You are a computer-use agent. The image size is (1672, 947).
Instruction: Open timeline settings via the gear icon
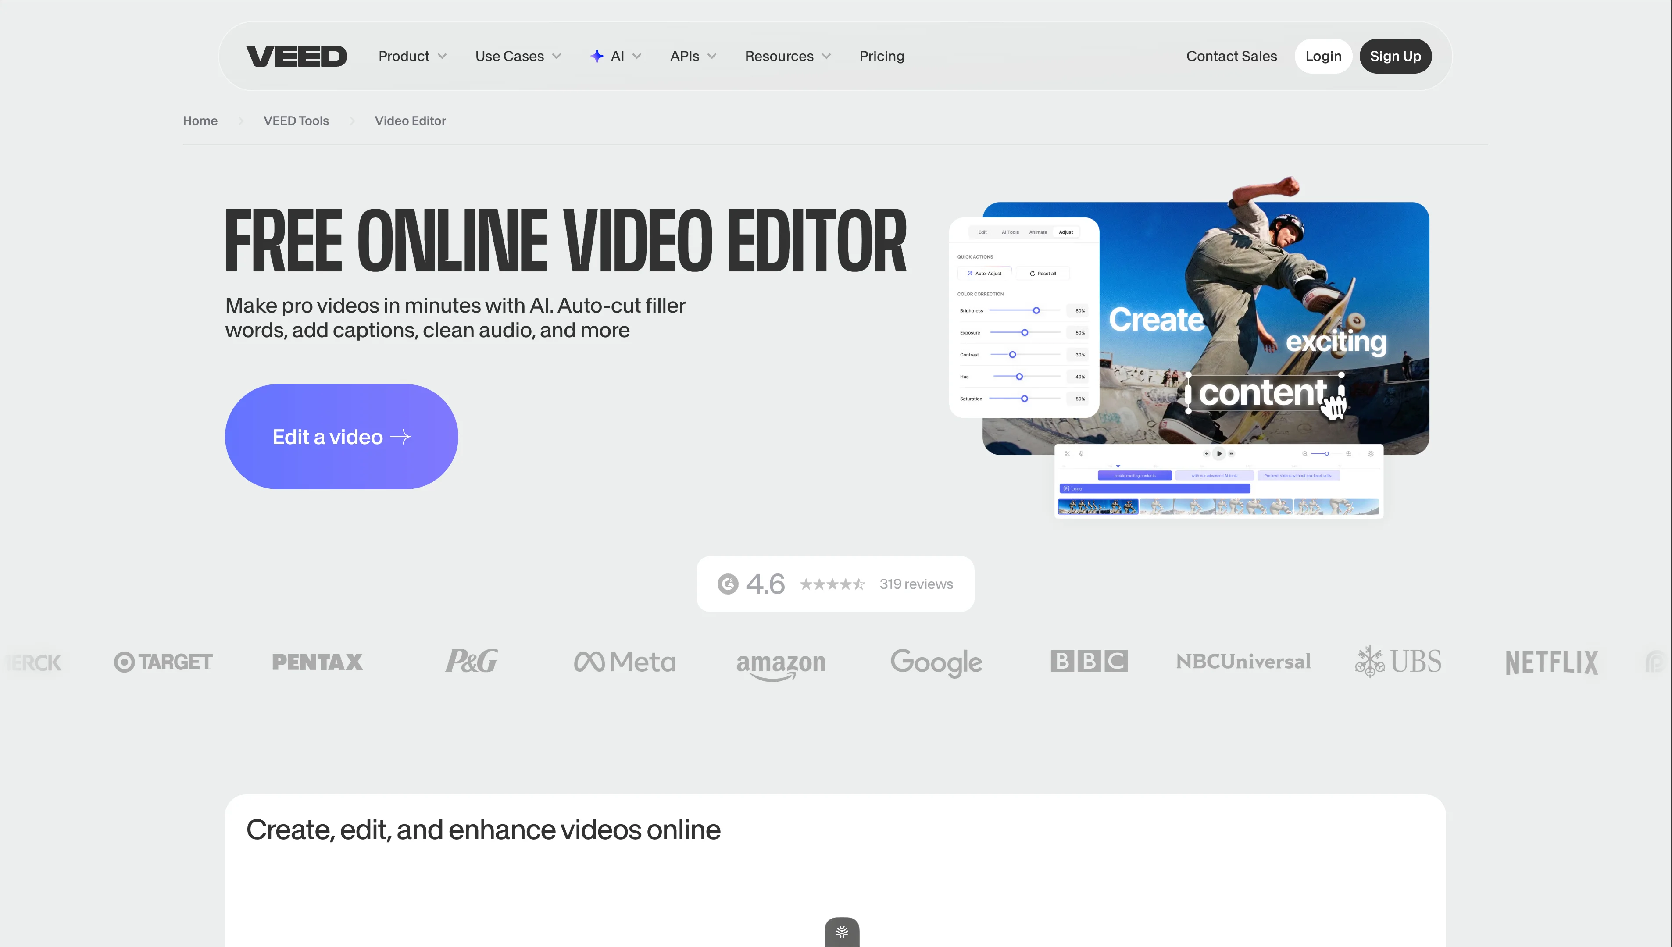tap(1371, 454)
